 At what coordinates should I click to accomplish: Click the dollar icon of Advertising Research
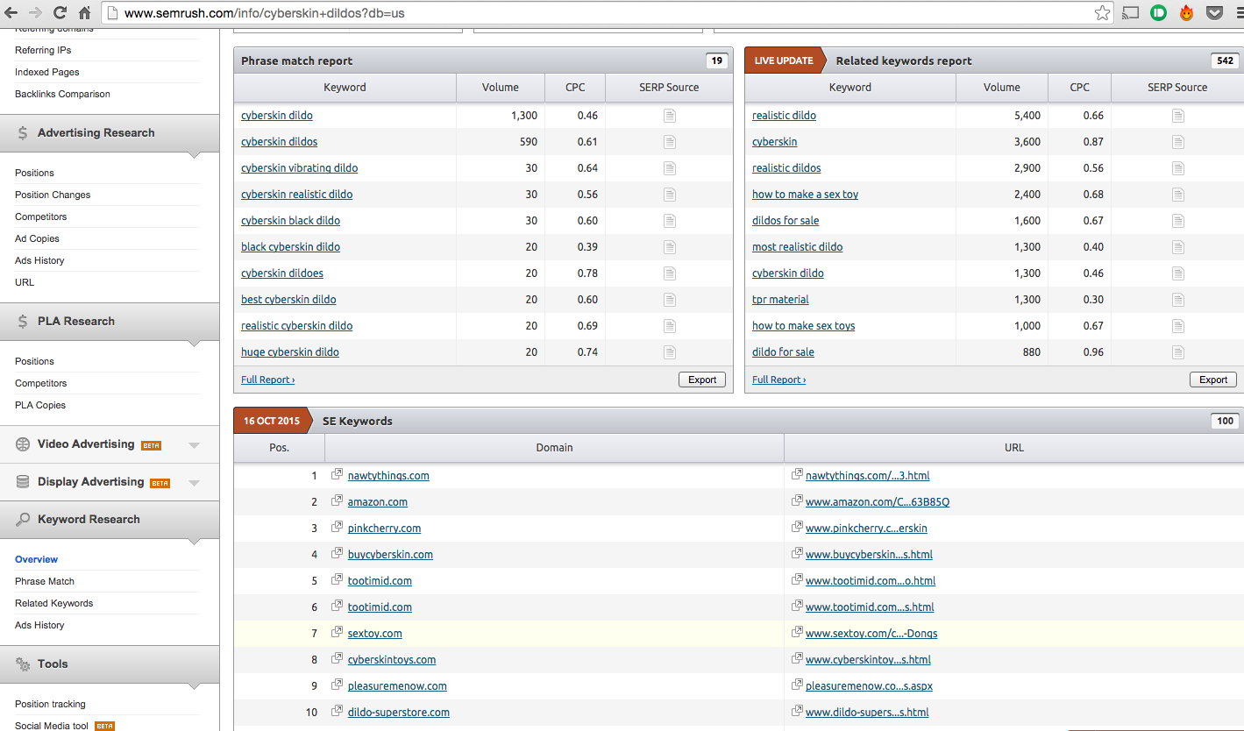point(23,133)
